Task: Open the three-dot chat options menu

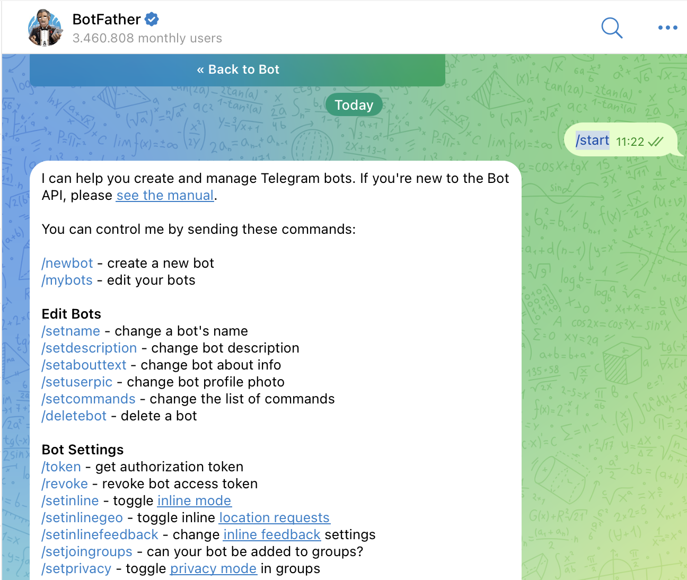Action: click(x=667, y=28)
